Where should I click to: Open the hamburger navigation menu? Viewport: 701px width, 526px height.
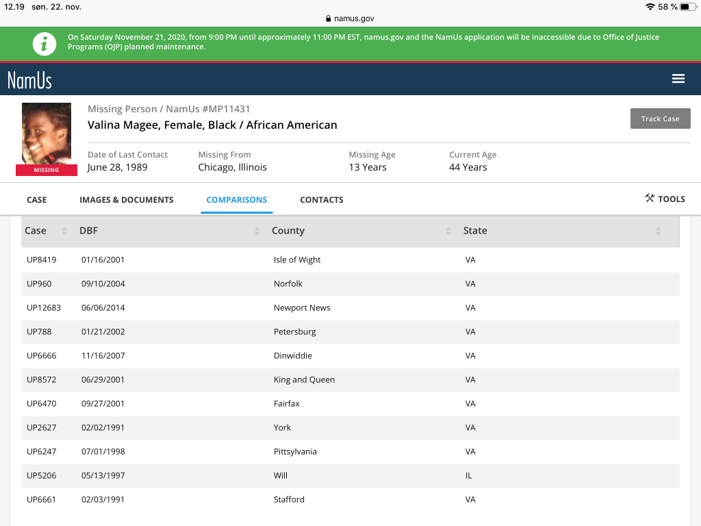pos(678,79)
